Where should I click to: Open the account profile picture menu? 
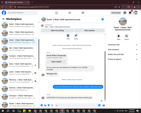pyautogui.click(x=135, y=13)
